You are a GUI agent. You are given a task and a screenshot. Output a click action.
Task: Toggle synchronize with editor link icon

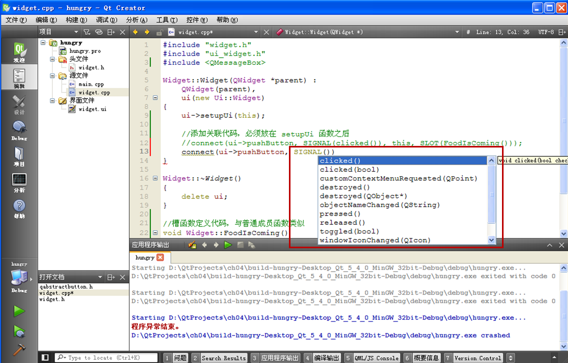(x=99, y=32)
